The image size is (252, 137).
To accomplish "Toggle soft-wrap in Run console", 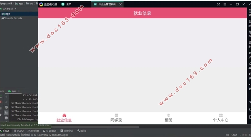I will [6, 107].
